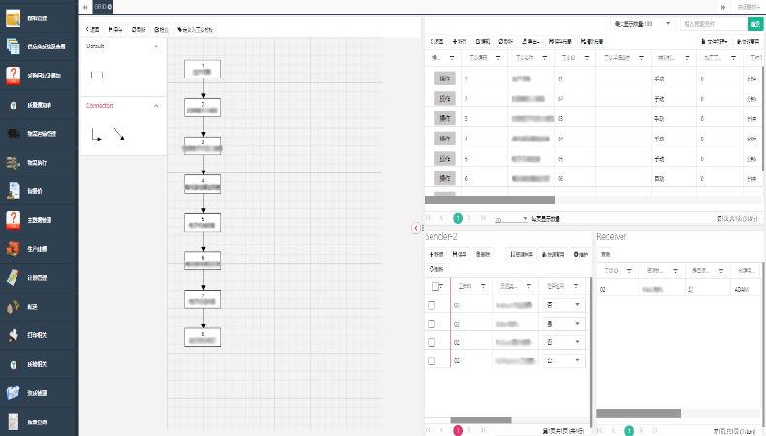This screenshot has width=766, height=436.
Task: Click the red collapse arrow between panels
Action: point(416,228)
